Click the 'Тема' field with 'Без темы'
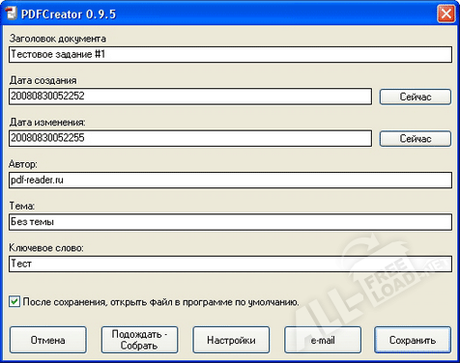Viewport: 460px width, 363px height. (x=230, y=222)
